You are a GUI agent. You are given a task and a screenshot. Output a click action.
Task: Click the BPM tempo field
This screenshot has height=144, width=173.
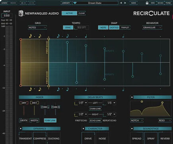(82, 27)
